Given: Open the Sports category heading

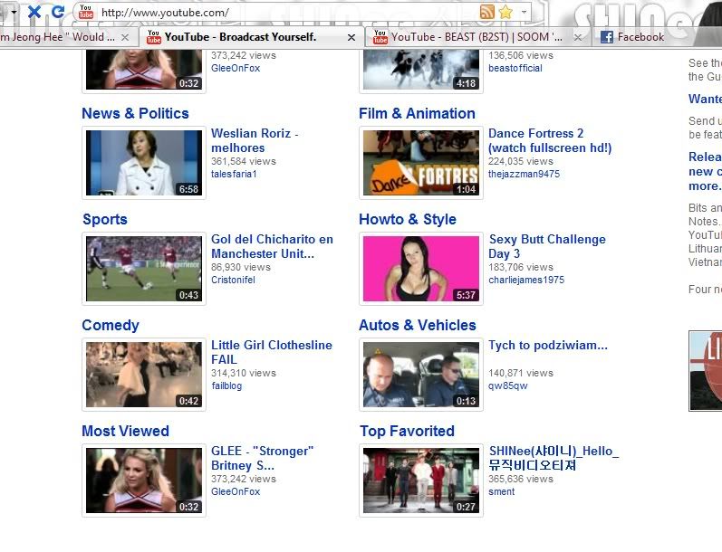Looking at the screenshot, I should coord(105,219).
